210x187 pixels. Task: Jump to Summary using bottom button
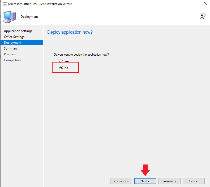169,181
